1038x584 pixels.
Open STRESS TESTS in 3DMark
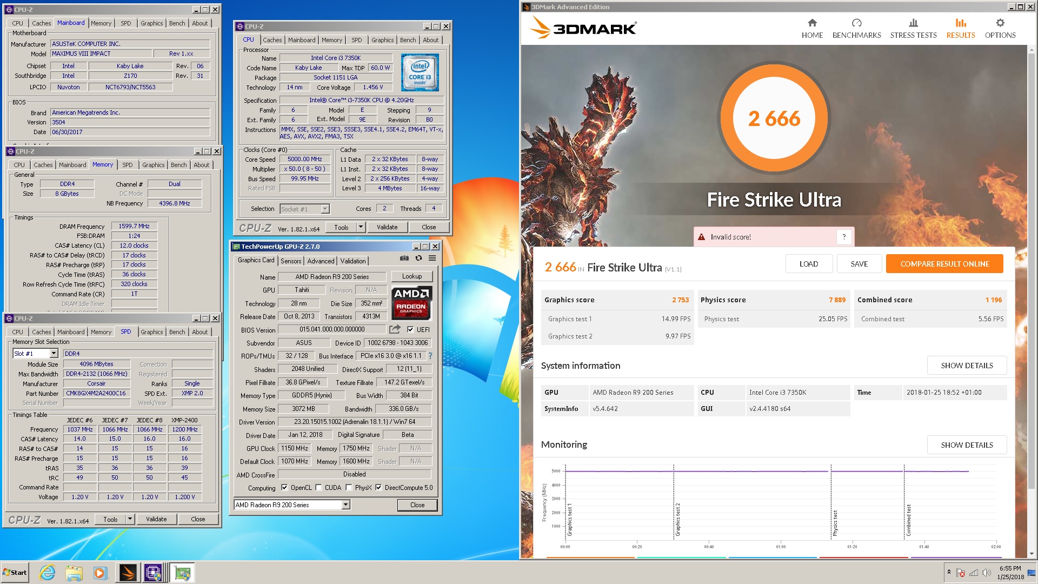[x=913, y=29]
